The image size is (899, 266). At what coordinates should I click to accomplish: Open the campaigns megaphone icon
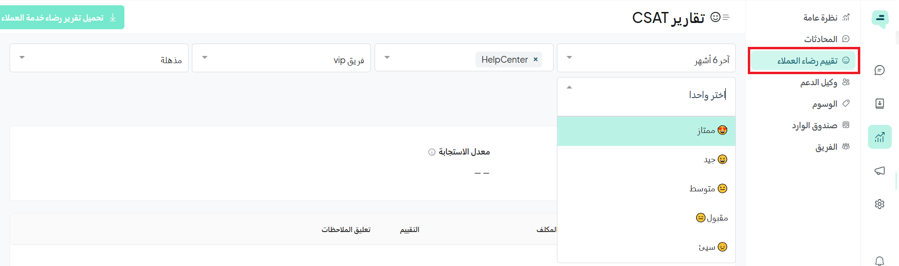click(x=879, y=171)
